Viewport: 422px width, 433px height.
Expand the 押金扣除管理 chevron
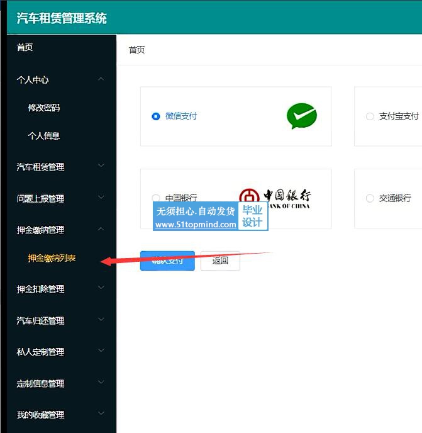101,288
